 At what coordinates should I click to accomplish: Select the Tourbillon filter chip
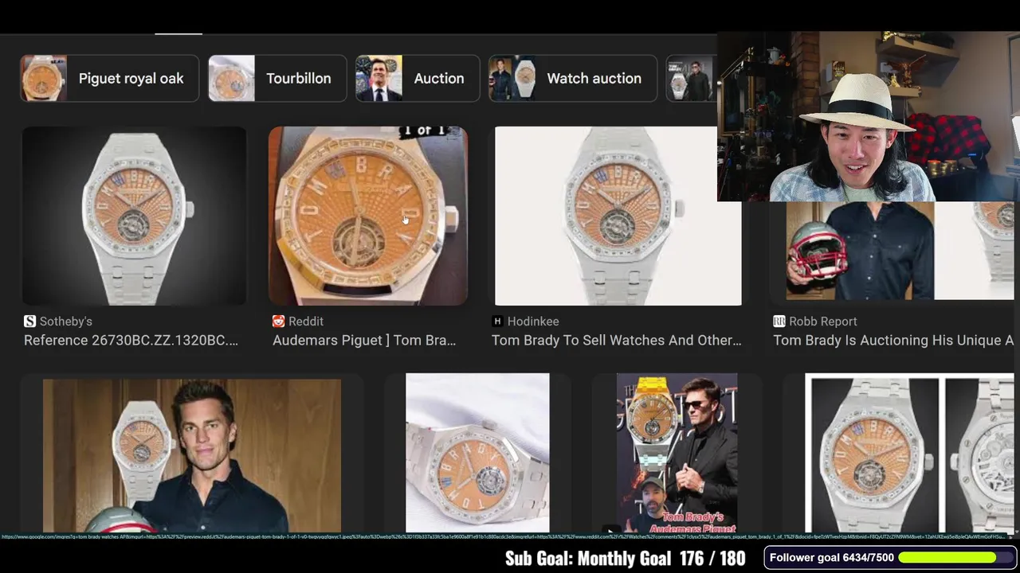[x=277, y=78]
